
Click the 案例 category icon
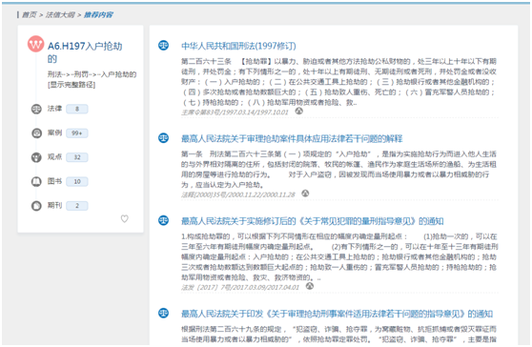click(36, 133)
